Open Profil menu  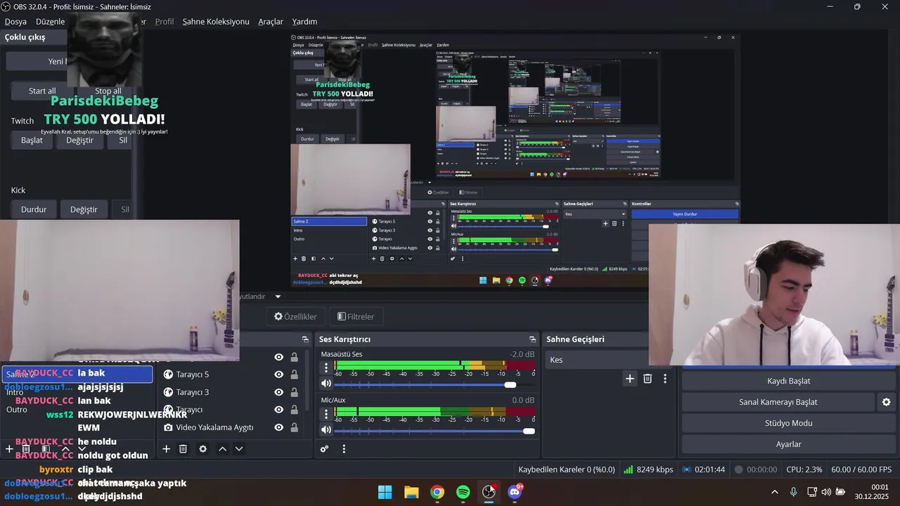165,22
